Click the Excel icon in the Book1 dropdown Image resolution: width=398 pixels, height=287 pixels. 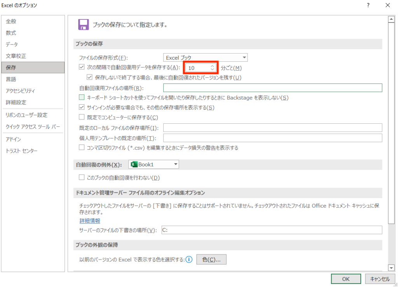point(134,164)
